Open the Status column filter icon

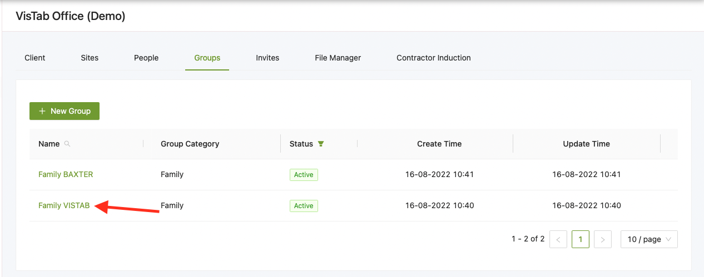321,144
